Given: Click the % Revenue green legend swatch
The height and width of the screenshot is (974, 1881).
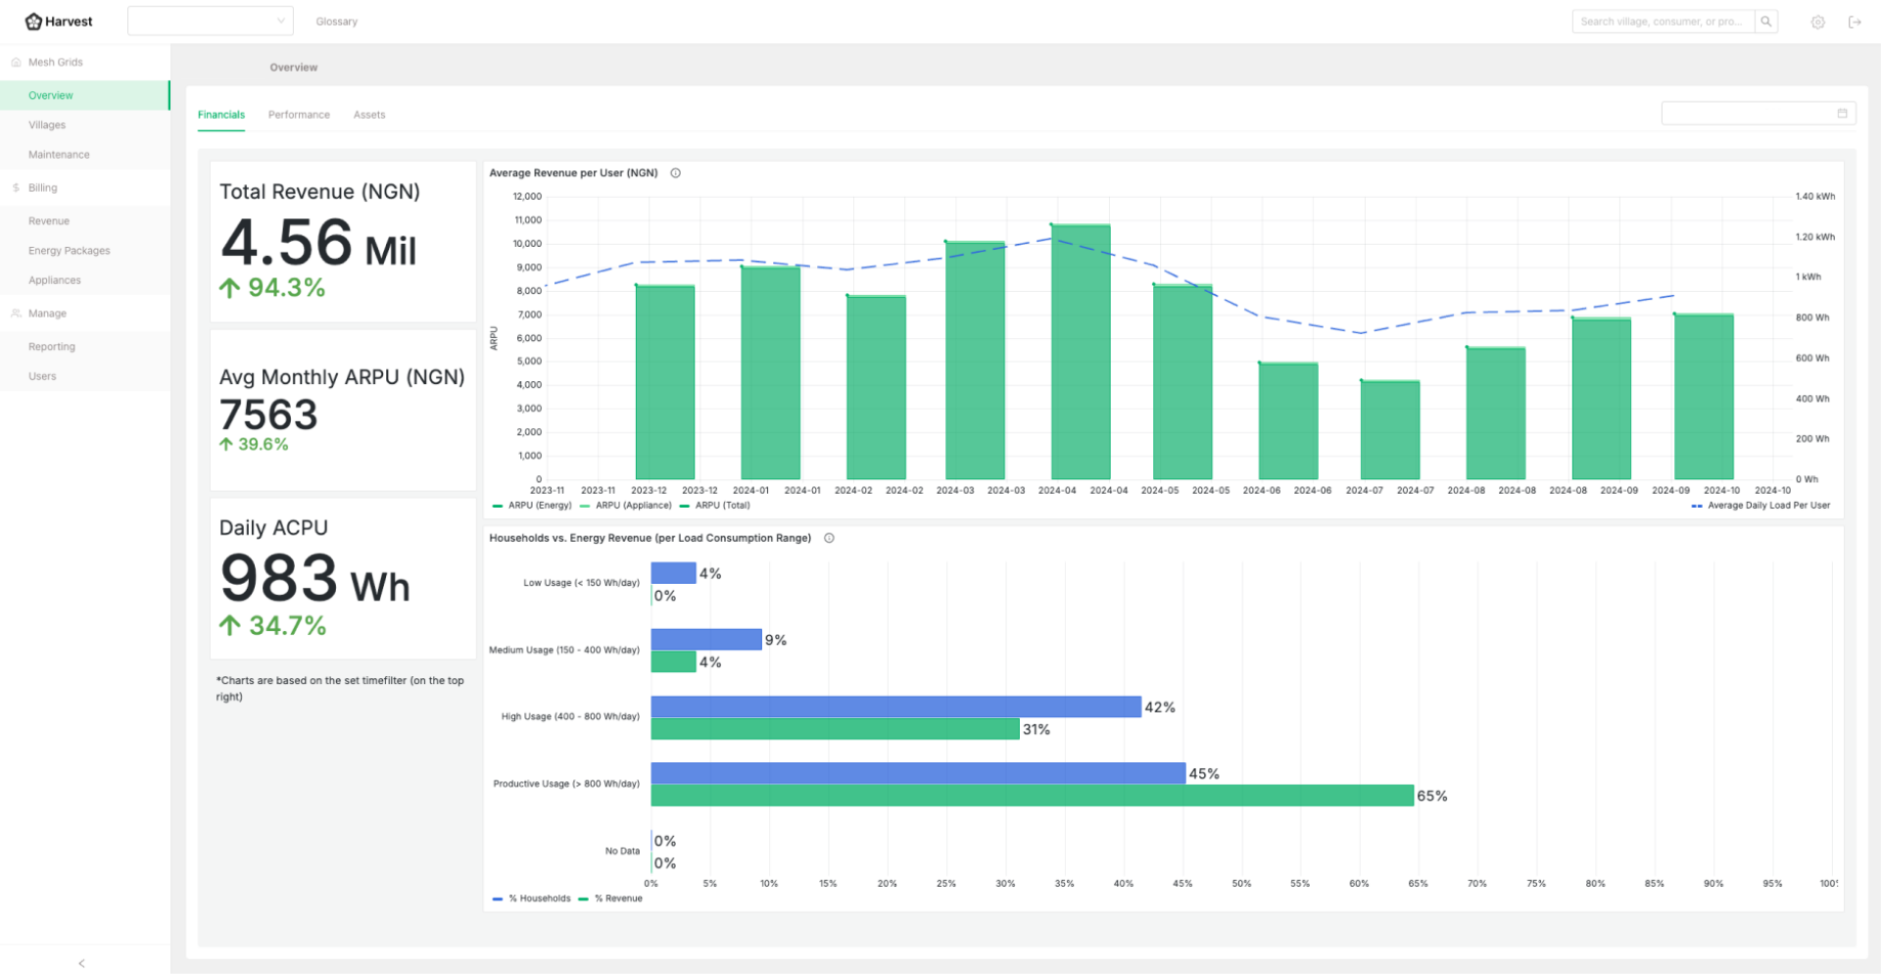Looking at the screenshot, I should tap(584, 899).
